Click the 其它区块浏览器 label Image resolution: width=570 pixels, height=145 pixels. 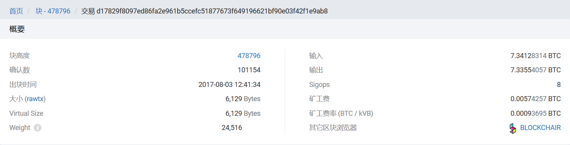(333, 128)
